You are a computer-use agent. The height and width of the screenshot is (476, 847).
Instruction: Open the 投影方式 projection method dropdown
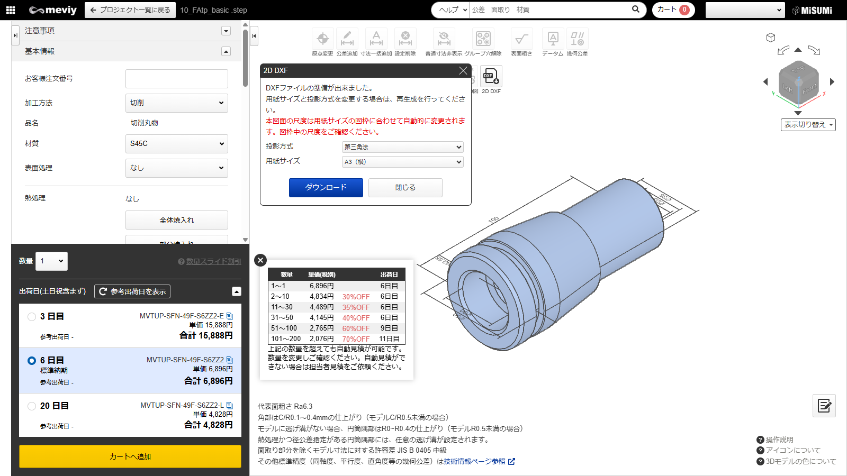402,147
